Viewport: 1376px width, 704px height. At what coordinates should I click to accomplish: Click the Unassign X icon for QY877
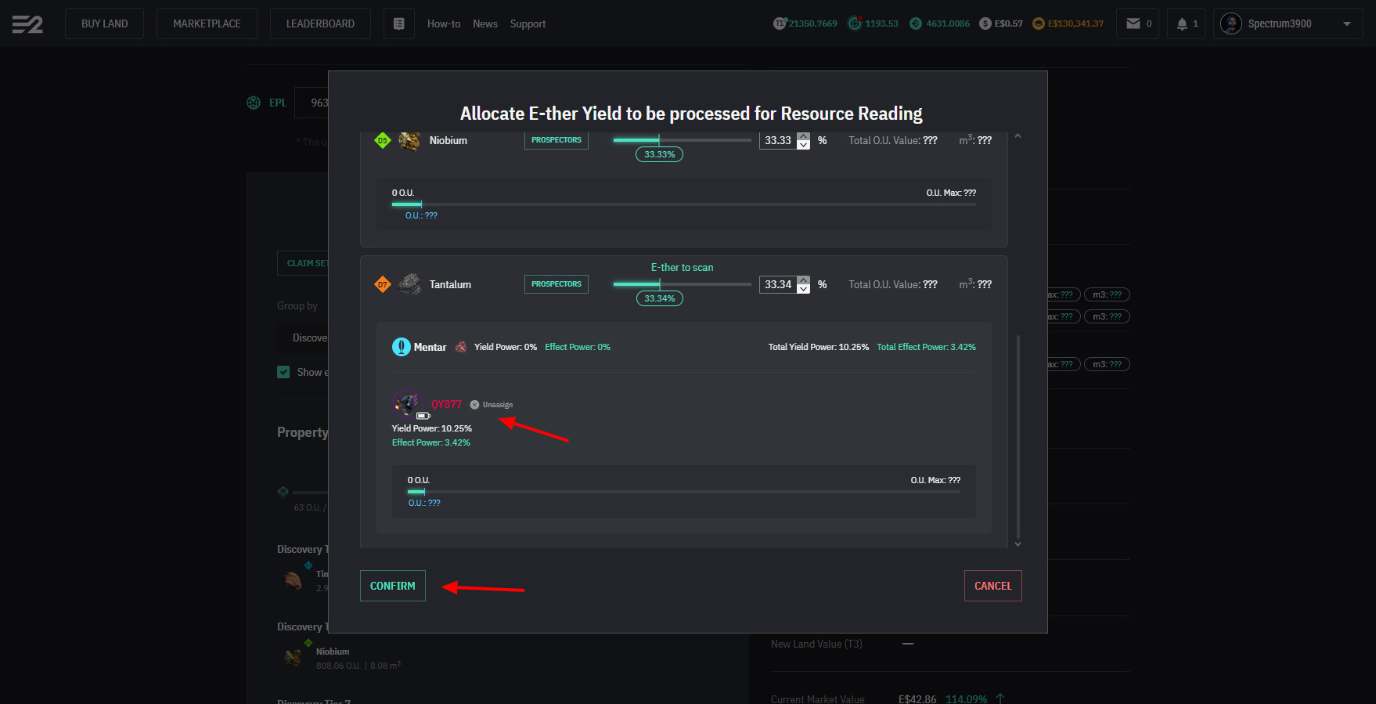[474, 405]
